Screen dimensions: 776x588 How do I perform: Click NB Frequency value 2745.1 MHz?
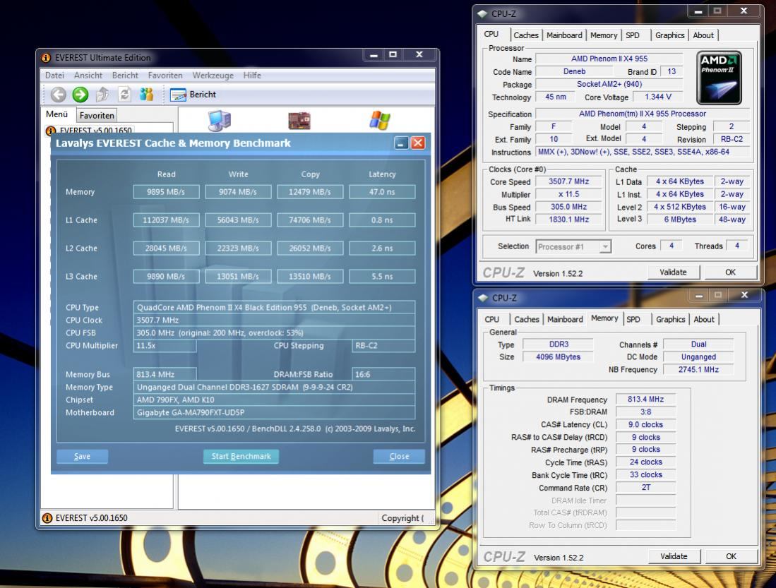[x=698, y=369]
